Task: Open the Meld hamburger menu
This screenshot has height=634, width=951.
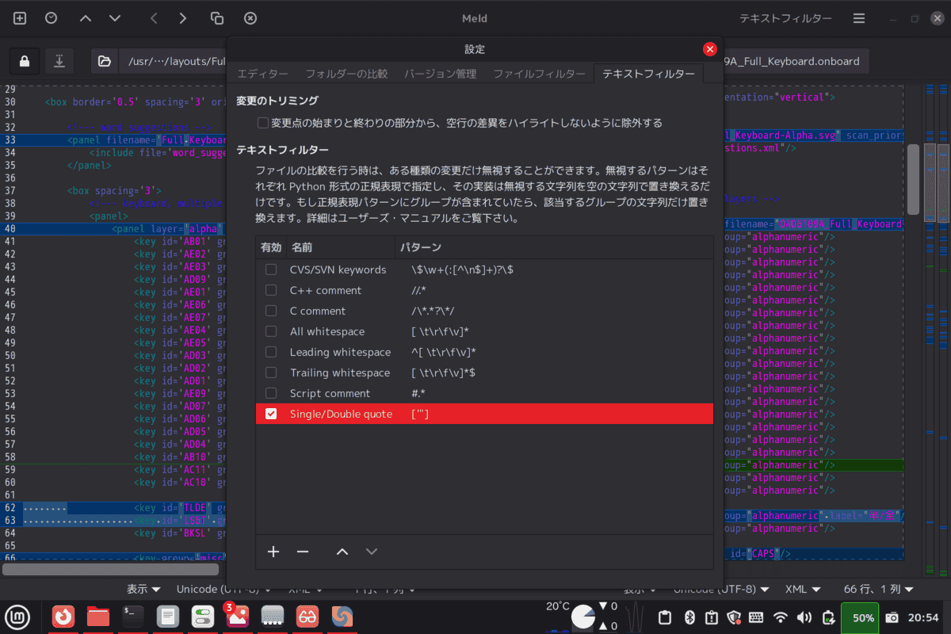Action: click(x=859, y=18)
